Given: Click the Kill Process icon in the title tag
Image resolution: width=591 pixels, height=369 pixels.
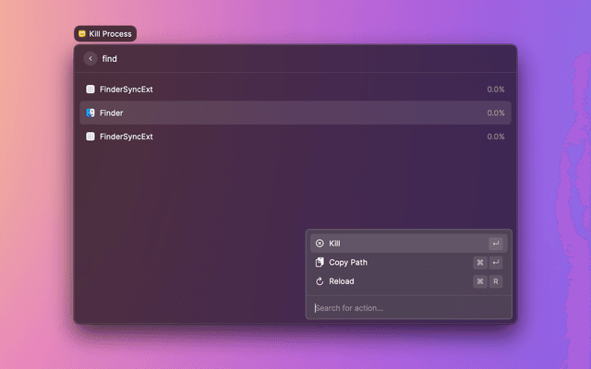Looking at the screenshot, I should point(82,34).
